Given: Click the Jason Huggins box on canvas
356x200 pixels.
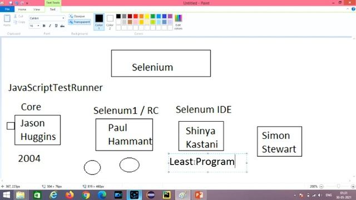Looking at the screenshot, I should tap(37, 130).
